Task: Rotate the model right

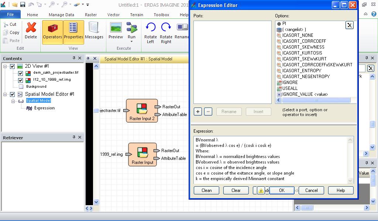Action: (x=166, y=33)
